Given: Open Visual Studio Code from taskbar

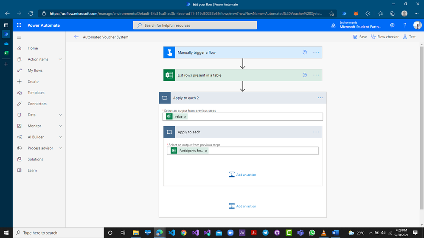Looking at the screenshot, I should 171,232.
